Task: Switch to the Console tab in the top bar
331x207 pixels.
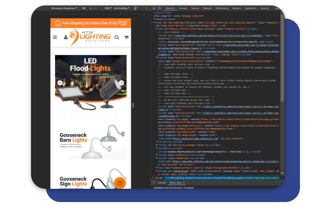Action: pos(183,8)
